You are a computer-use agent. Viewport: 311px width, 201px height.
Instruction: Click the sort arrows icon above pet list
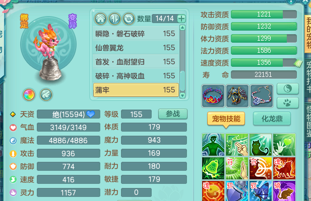(114, 19)
